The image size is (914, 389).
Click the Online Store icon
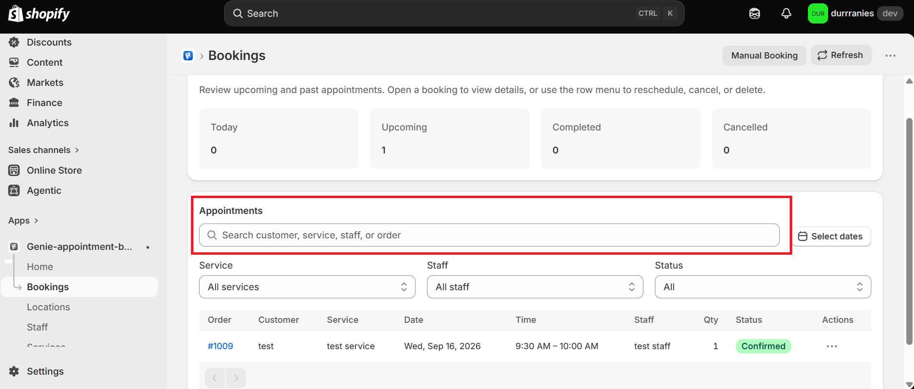pyautogui.click(x=14, y=170)
